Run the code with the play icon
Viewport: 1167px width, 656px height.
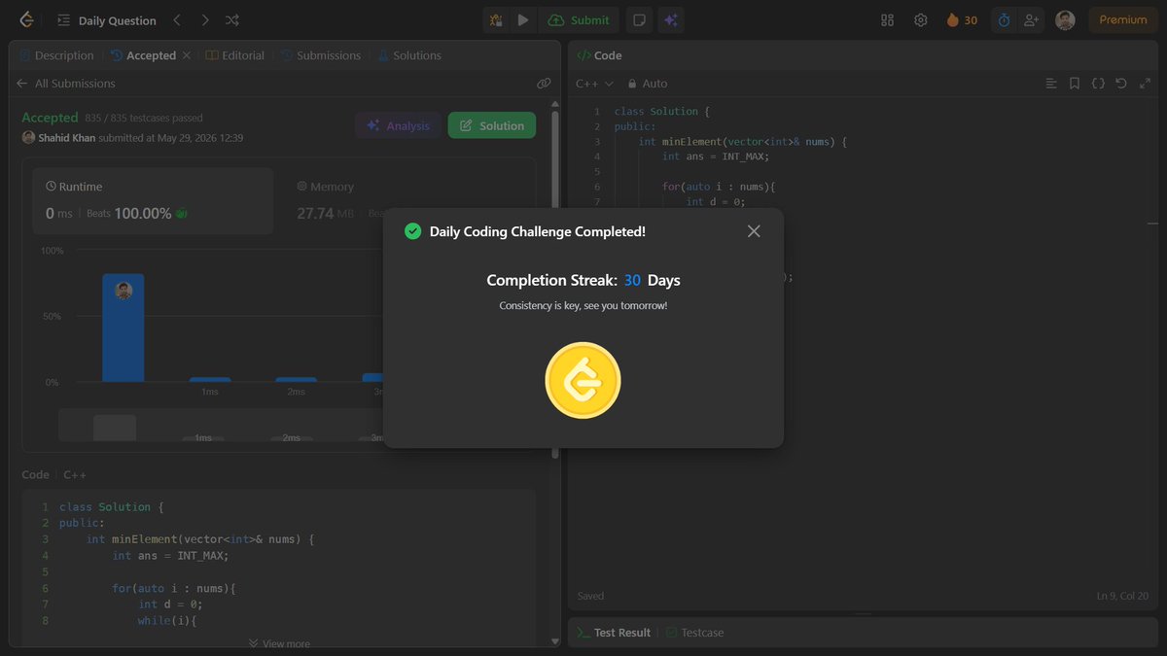(x=523, y=19)
